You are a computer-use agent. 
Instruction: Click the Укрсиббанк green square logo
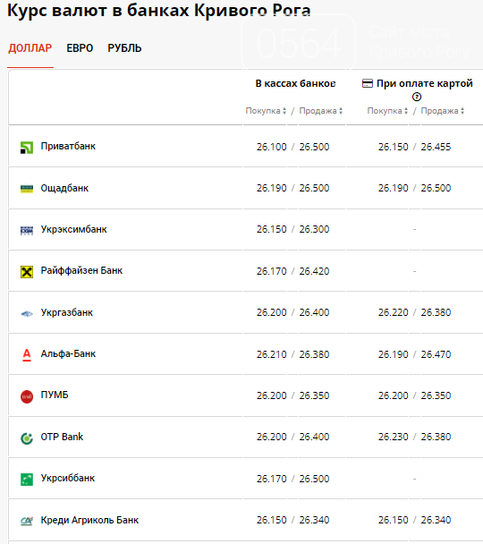[x=27, y=480]
